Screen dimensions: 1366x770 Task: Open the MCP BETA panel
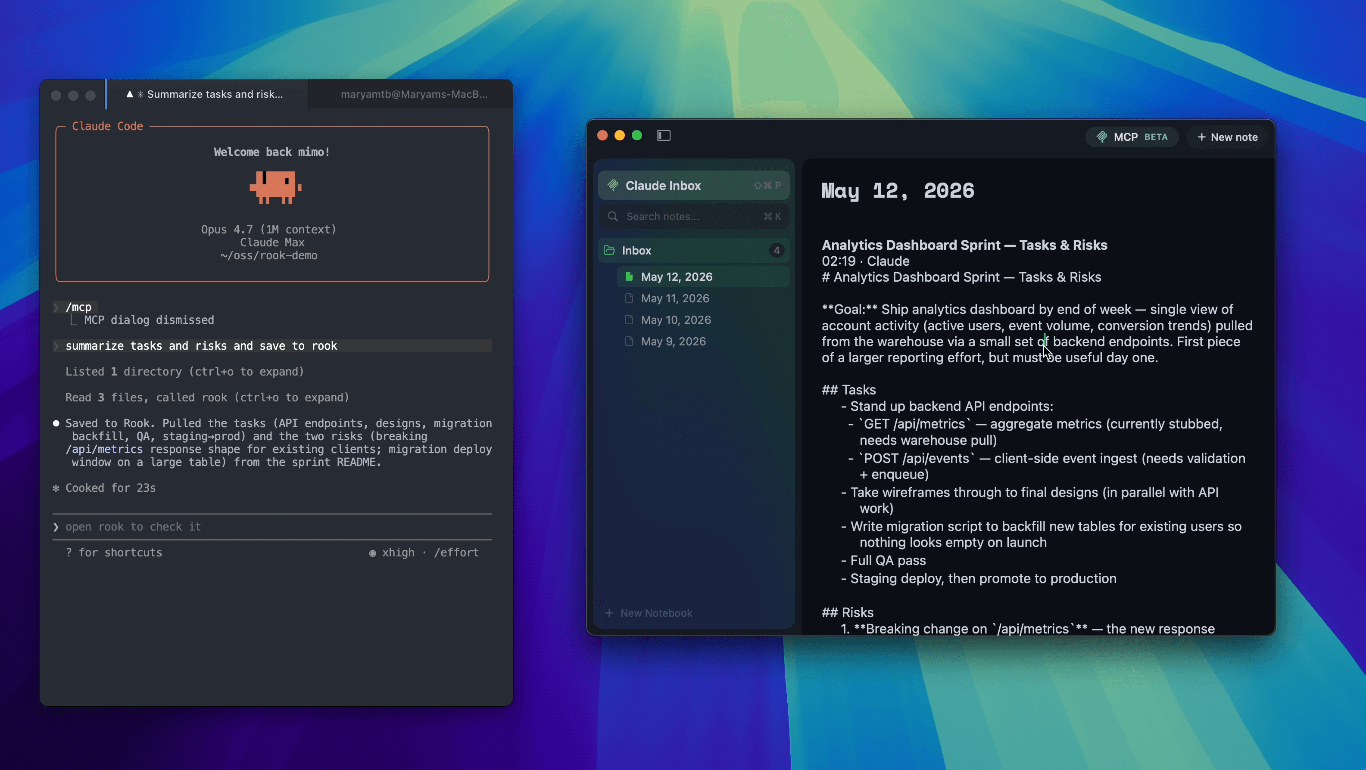[x=1132, y=137]
